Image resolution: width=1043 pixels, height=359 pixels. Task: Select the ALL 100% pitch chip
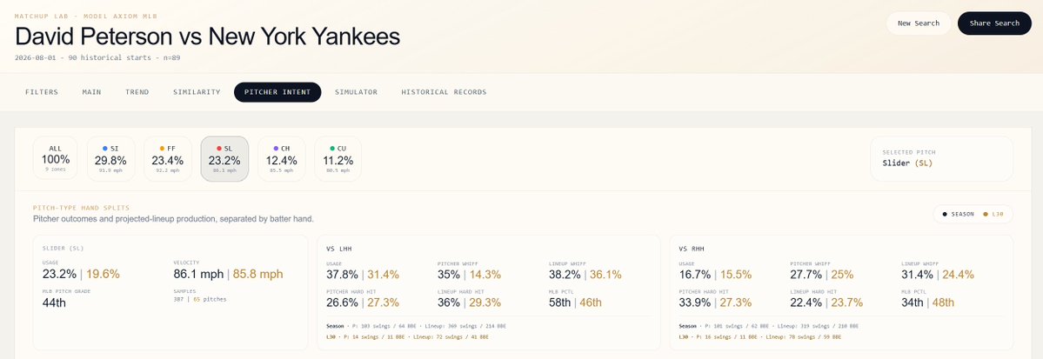coord(55,159)
